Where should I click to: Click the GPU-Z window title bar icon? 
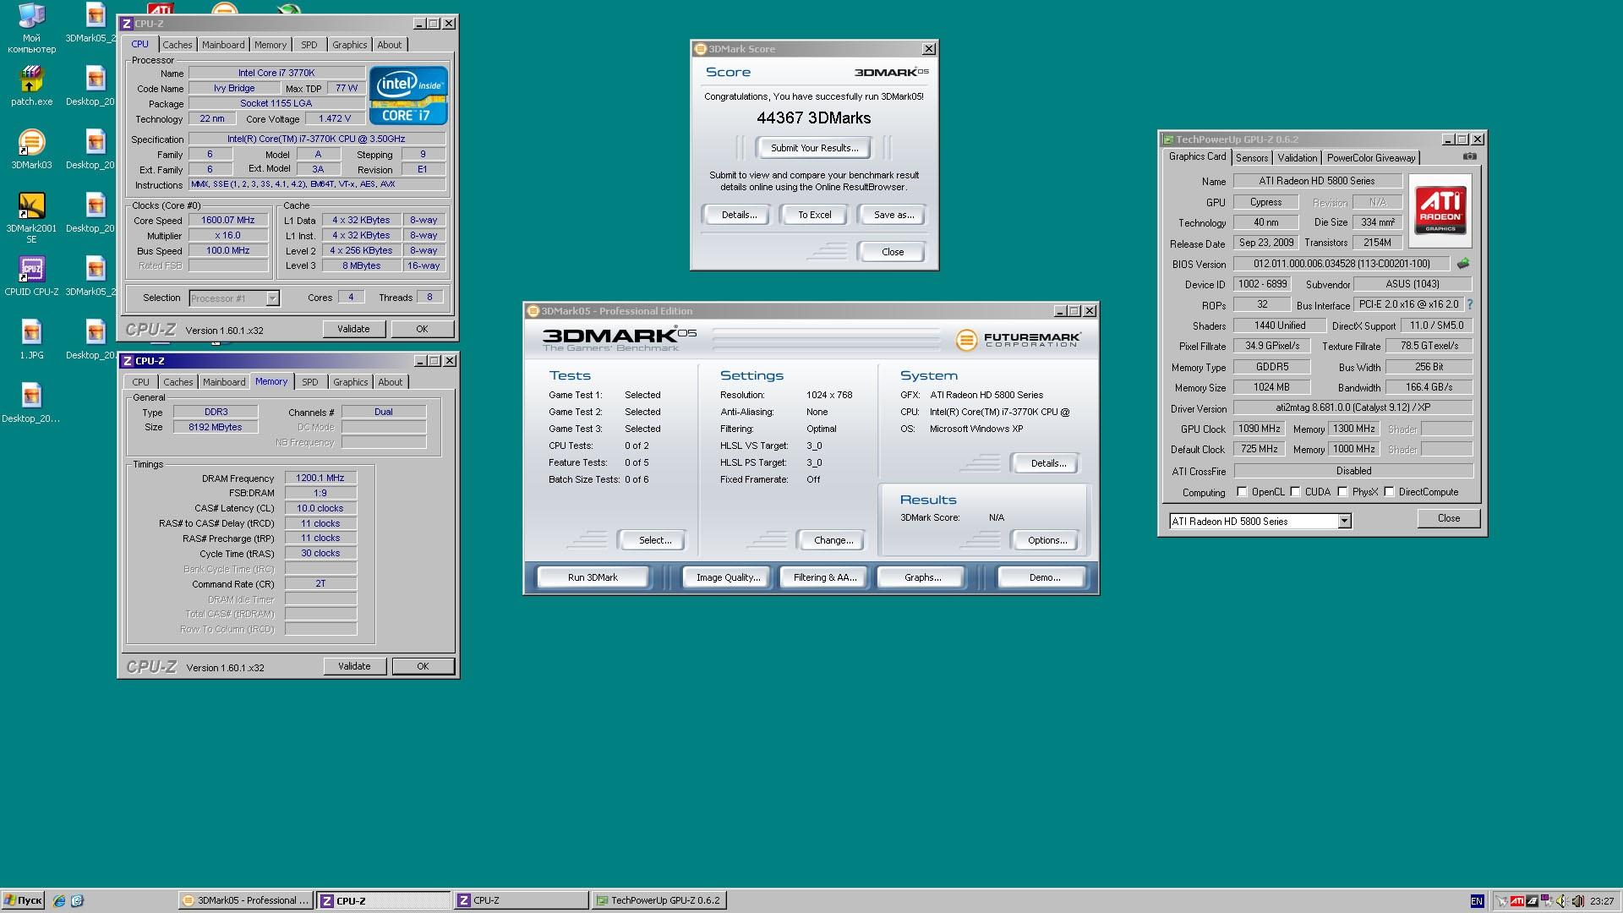1168,139
